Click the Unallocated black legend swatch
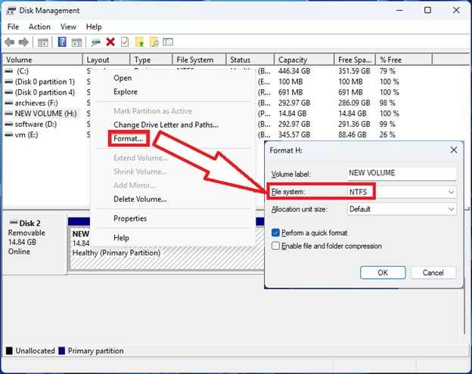This screenshot has height=374, width=472. (9, 351)
